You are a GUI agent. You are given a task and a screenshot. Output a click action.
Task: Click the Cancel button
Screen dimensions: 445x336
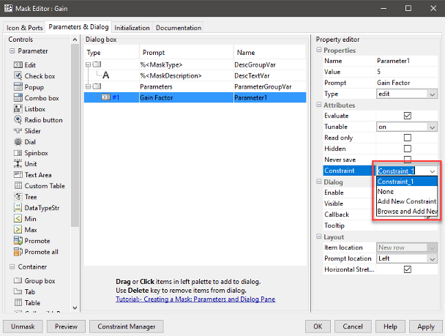click(x=353, y=326)
